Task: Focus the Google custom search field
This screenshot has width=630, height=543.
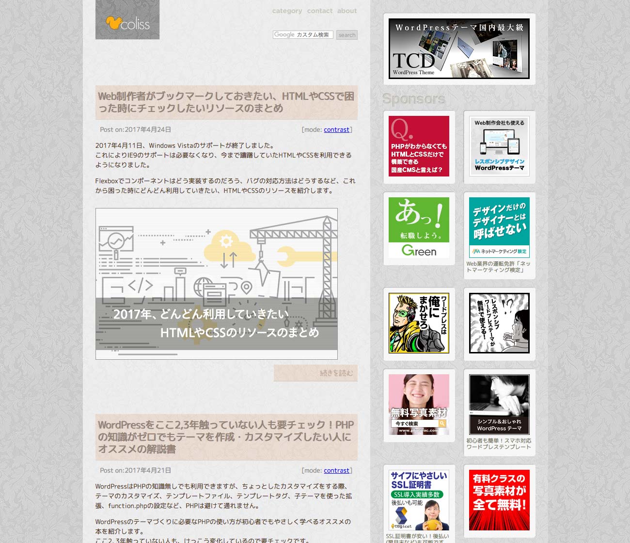Action: [302, 35]
